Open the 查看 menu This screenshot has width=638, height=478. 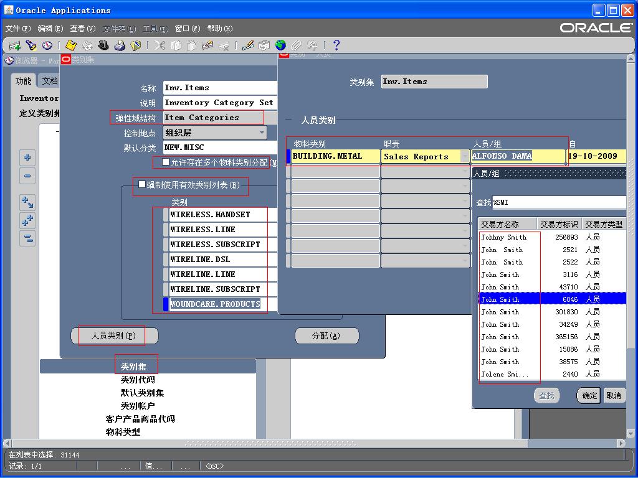(x=83, y=29)
